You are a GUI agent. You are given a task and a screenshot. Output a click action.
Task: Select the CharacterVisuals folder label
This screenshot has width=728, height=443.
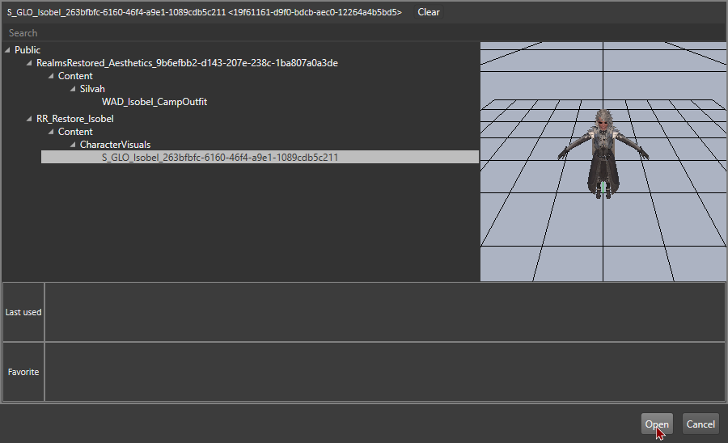(115, 145)
